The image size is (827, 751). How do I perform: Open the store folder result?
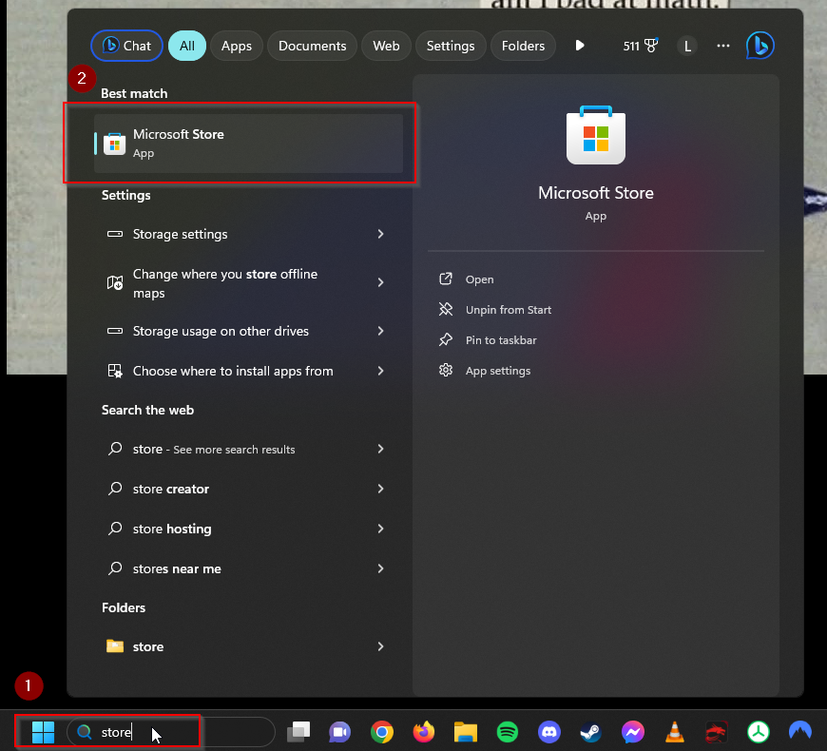pyautogui.click(x=248, y=647)
